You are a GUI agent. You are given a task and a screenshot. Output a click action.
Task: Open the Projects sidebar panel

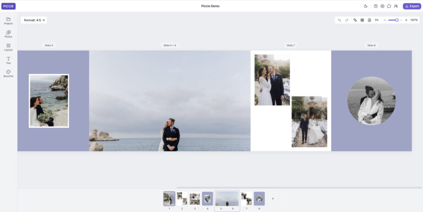click(8, 21)
